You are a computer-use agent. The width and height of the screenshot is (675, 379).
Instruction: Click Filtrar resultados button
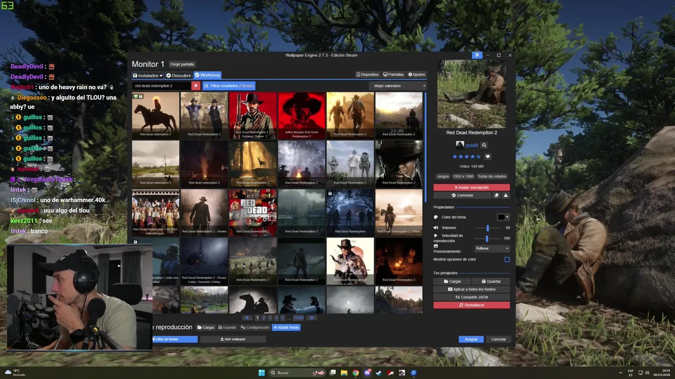click(x=229, y=86)
